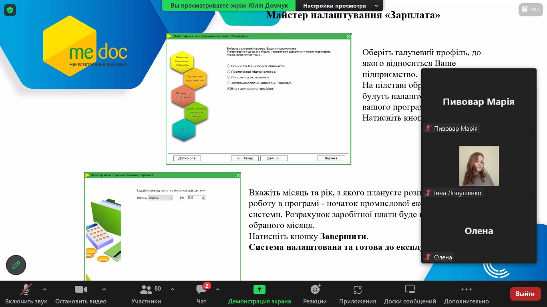Close the lower Майстер налаштування window
The image size is (547, 307).
coord(238,175)
